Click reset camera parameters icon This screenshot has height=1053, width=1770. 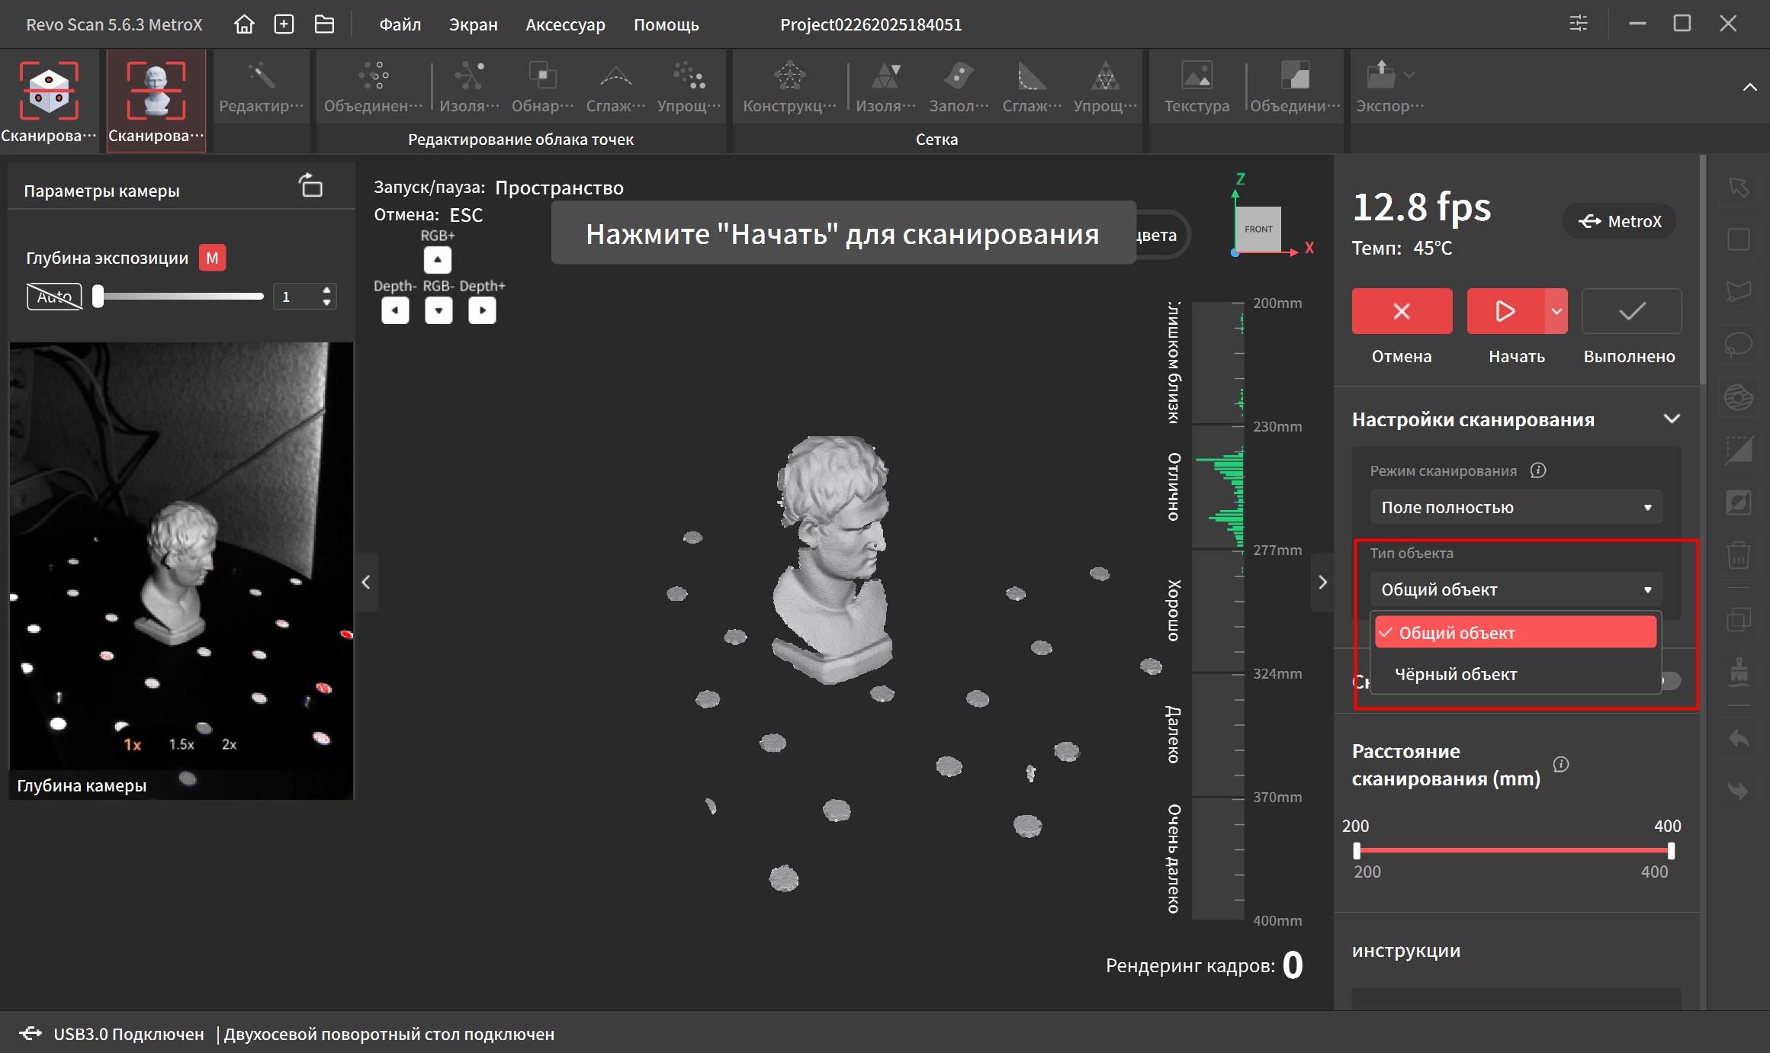pos(311,185)
